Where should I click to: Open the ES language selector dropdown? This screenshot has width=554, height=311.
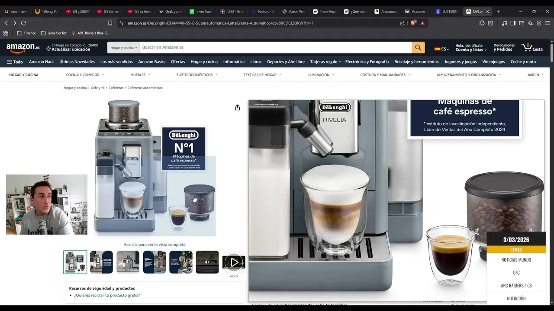coord(441,49)
